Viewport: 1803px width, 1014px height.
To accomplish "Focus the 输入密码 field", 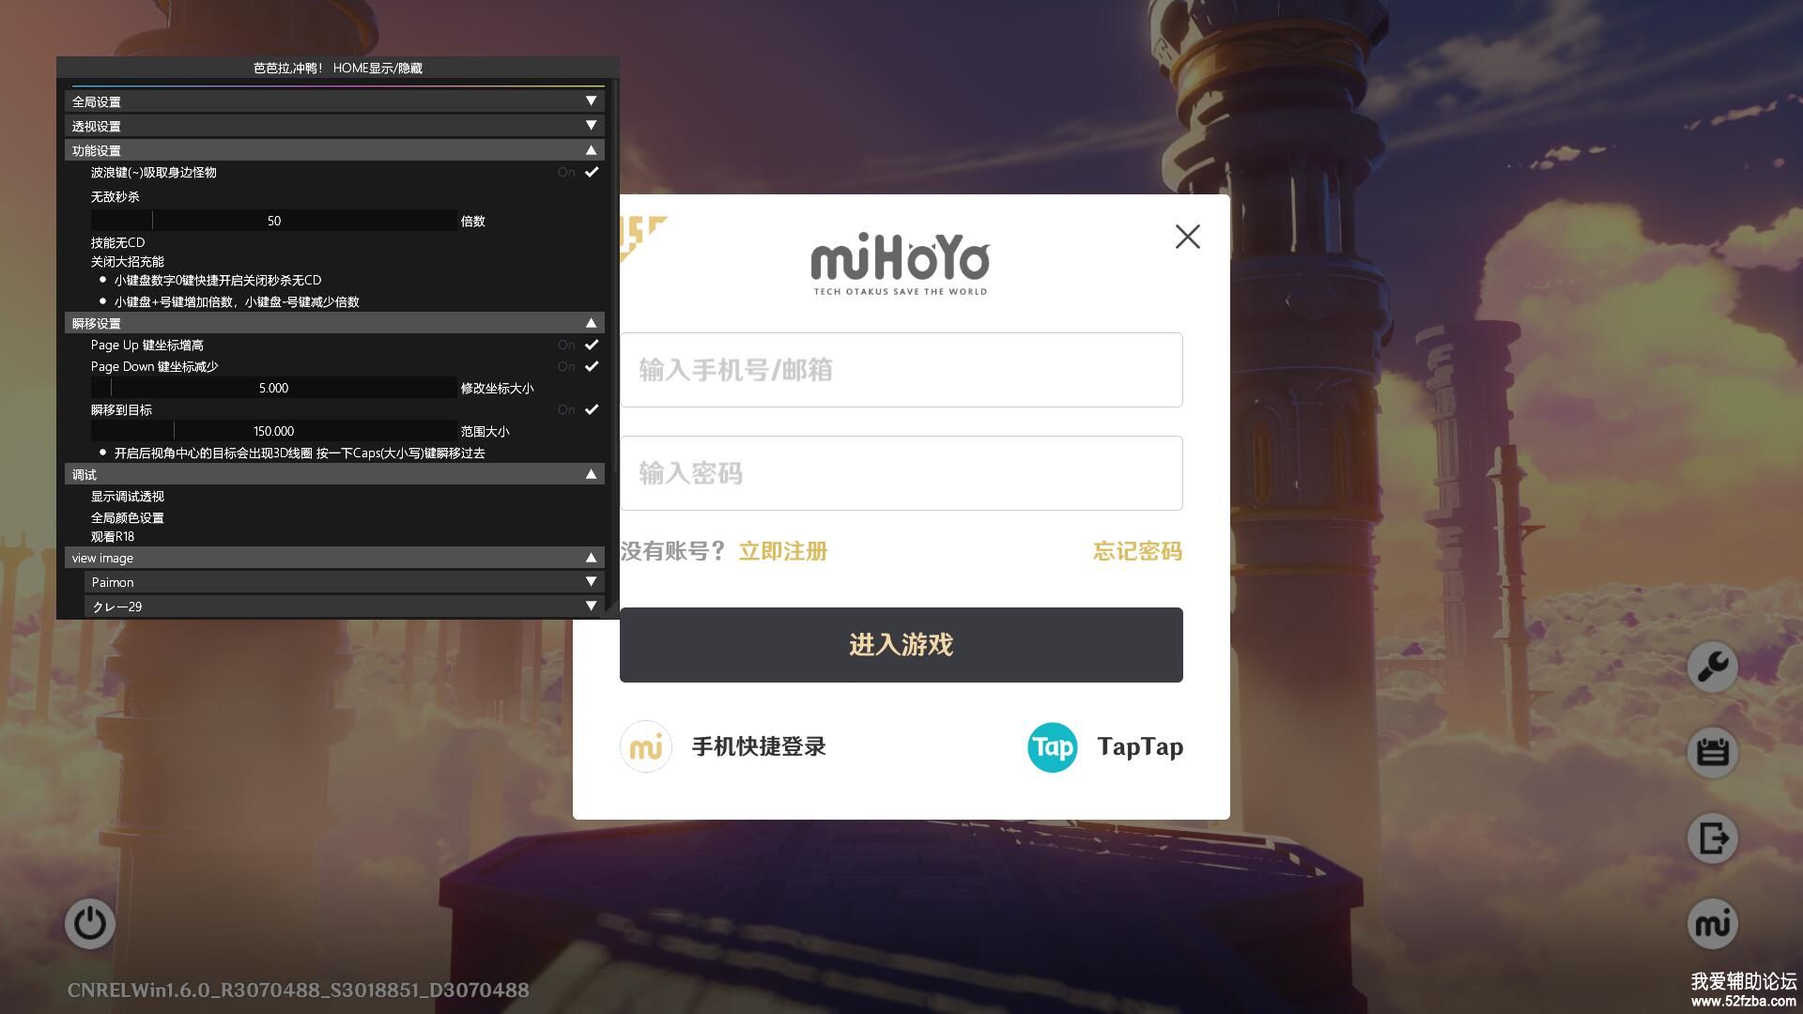I will tap(901, 473).
